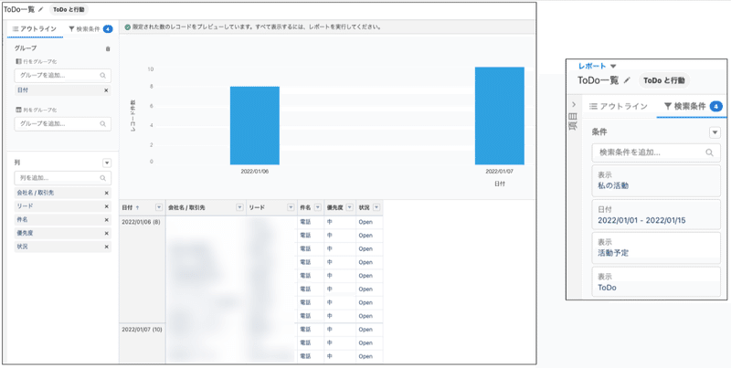Click the 2022/01/06 (8) group cell
731x368 pixels.
pos(143,268)
